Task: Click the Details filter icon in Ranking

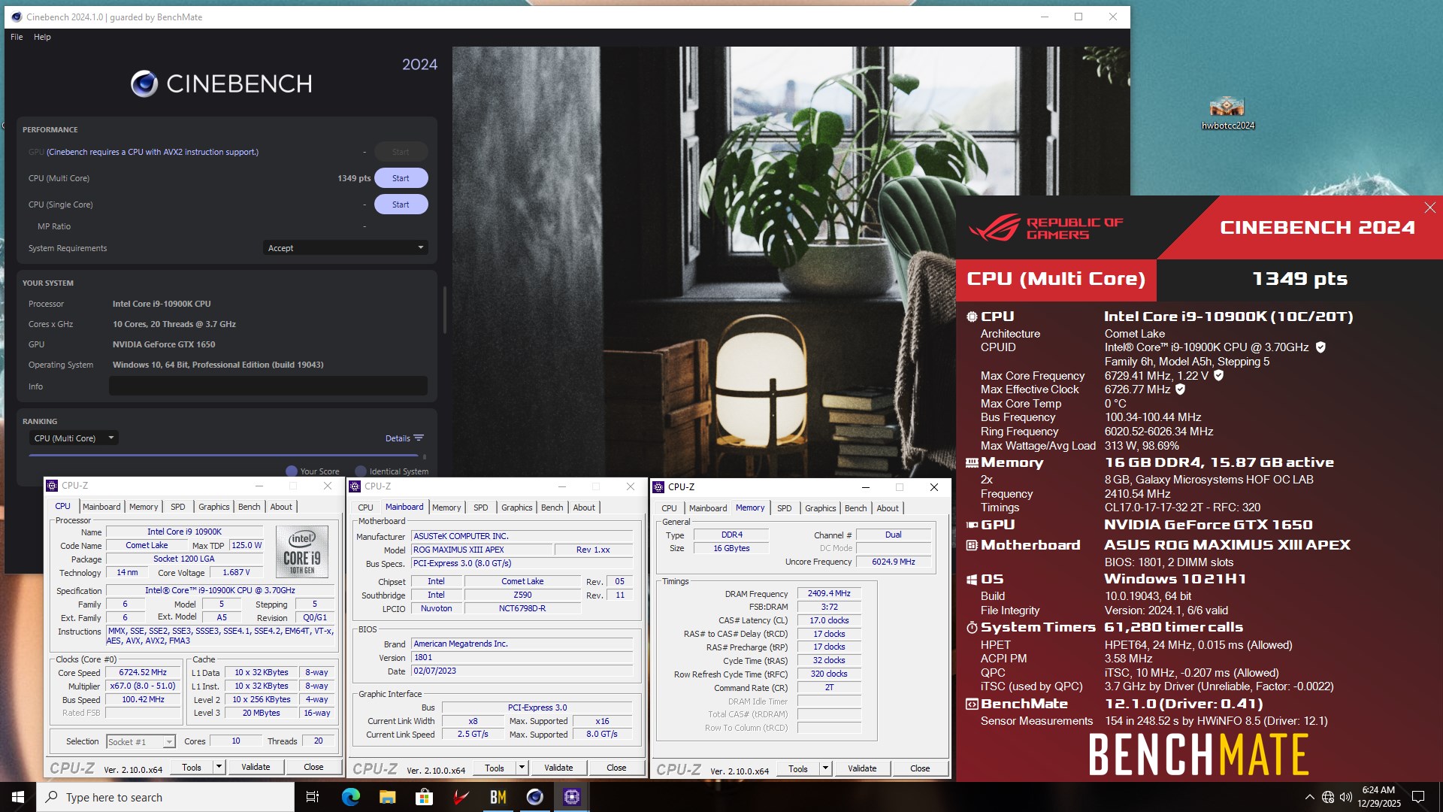Action: (419, 438)
